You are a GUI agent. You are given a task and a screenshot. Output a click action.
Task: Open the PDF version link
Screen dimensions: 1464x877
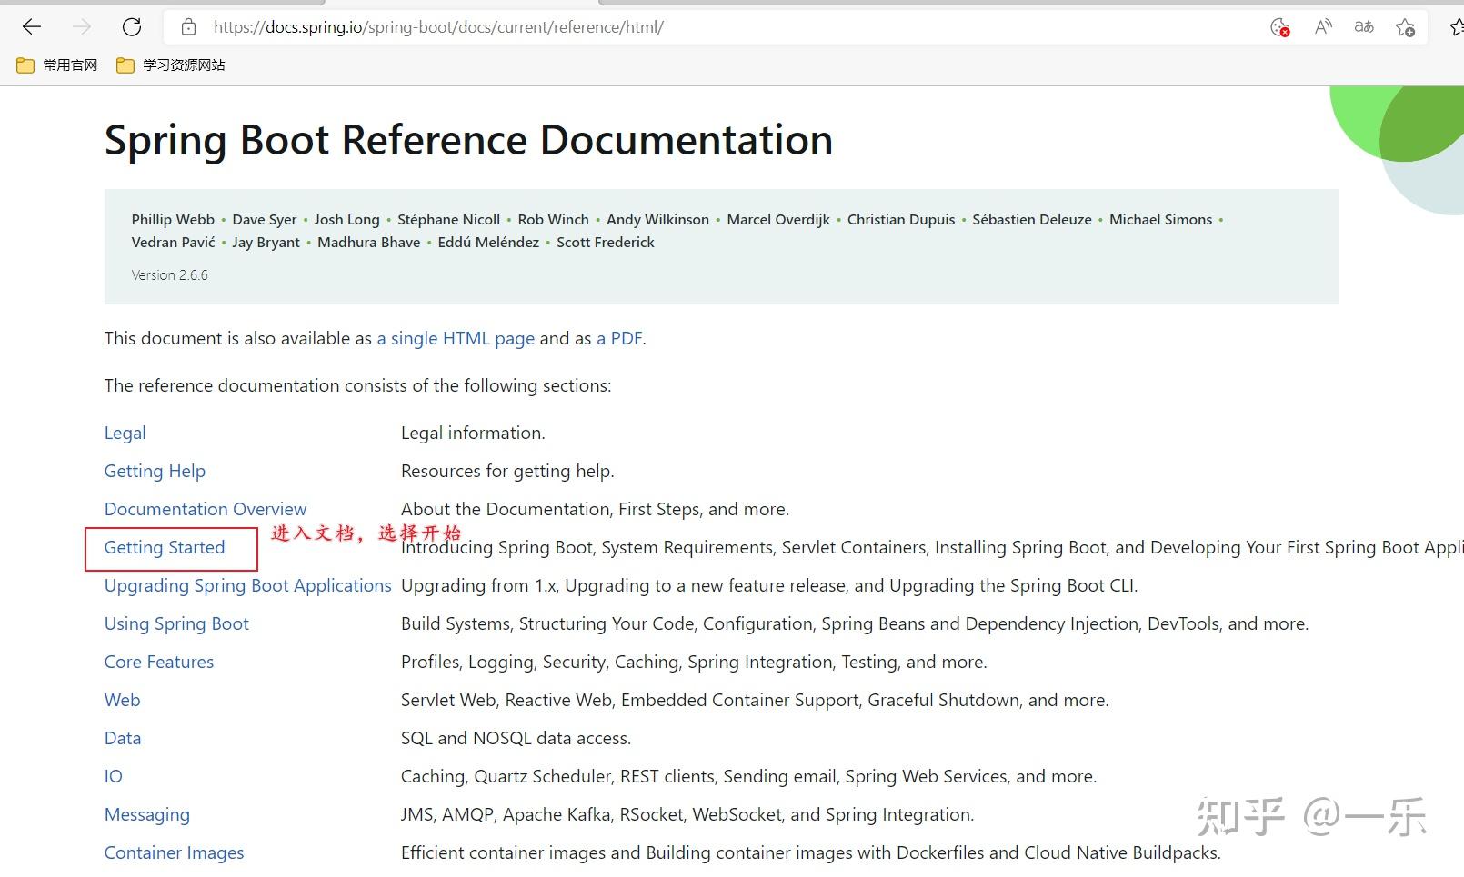tap(619, 338)
